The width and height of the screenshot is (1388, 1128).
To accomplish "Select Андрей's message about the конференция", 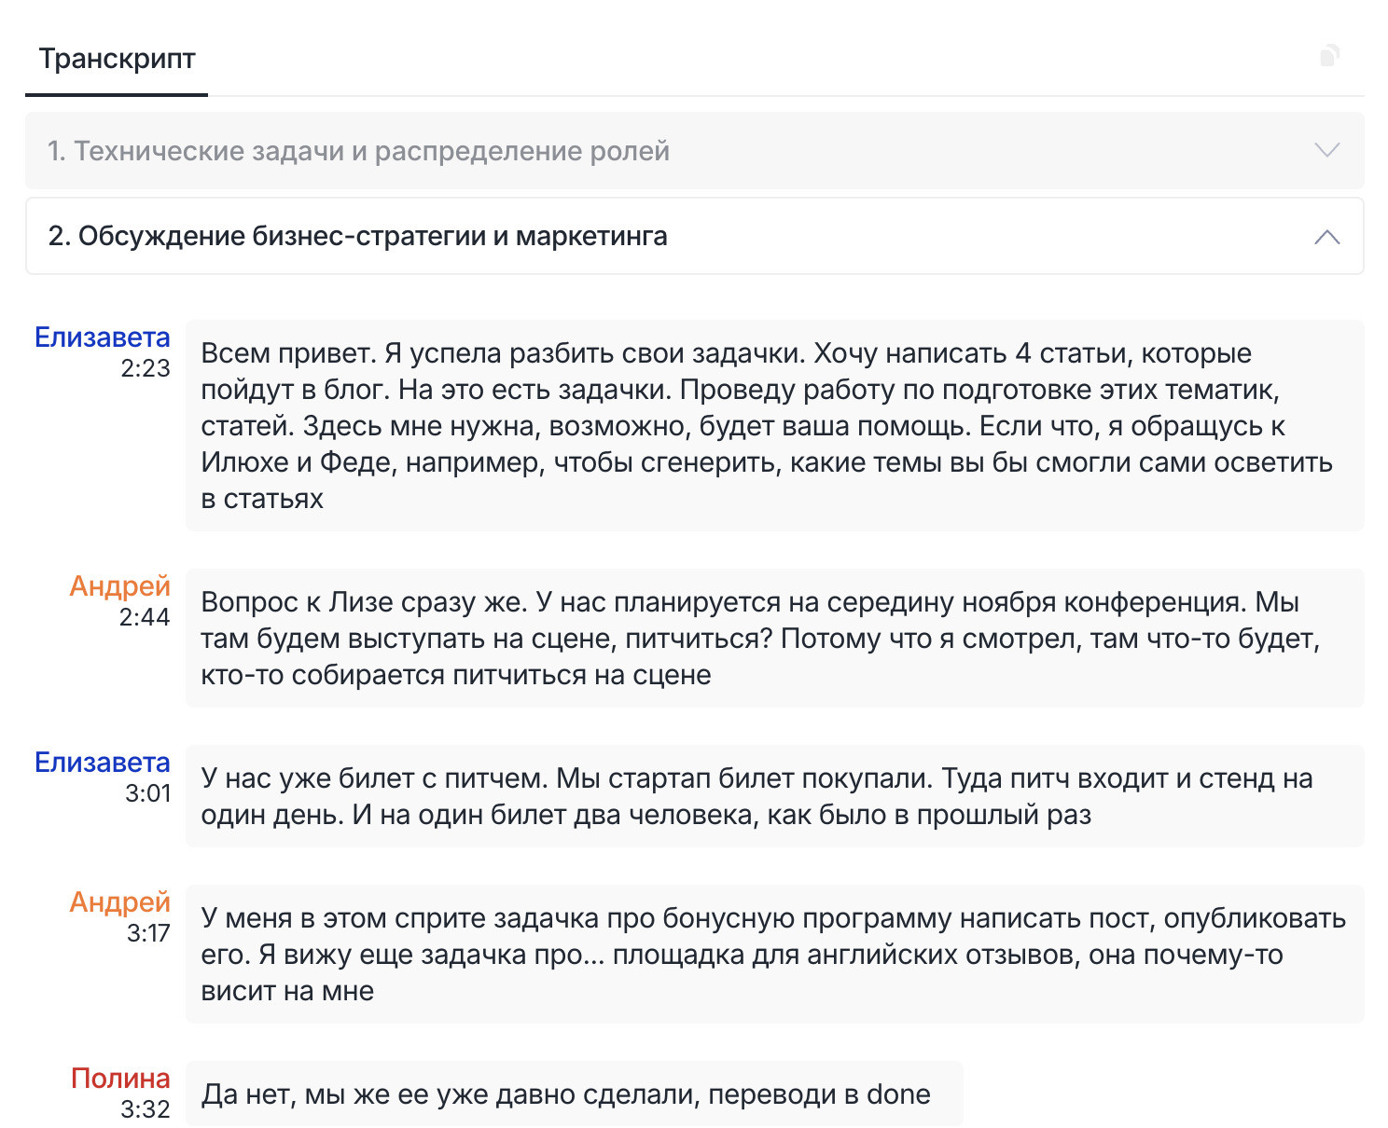I will [773, 639].
